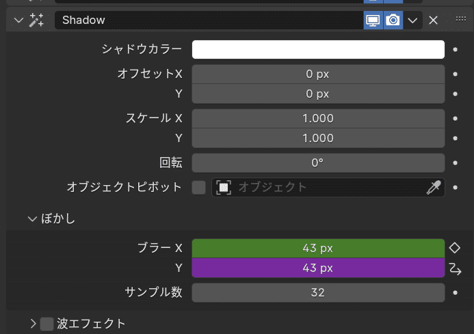
Task: Activate the object eyedropper tool
Action: pos(434,188)
